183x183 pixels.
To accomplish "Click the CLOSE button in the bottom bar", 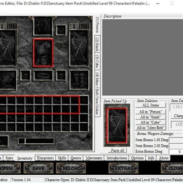I will coord(172,168).
